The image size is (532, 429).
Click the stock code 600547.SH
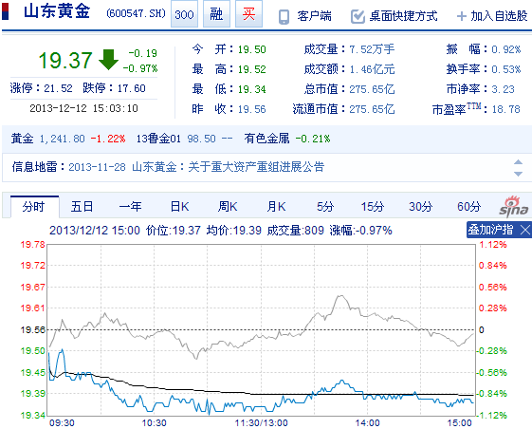(136, 13)
